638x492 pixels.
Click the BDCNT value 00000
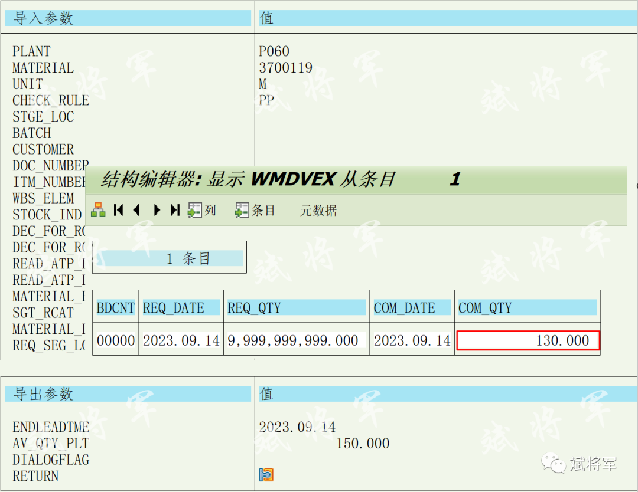click(116, 340)
